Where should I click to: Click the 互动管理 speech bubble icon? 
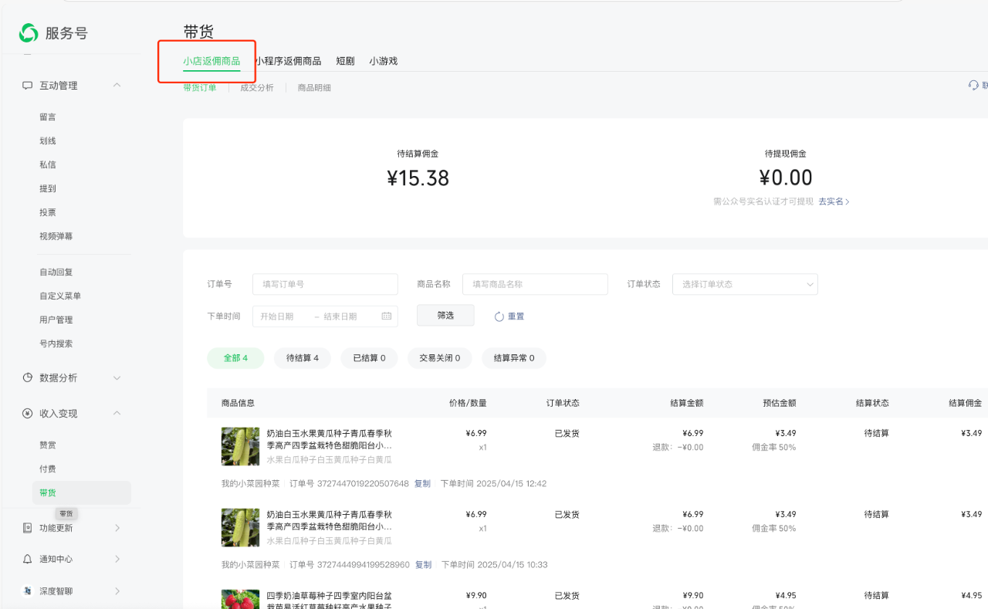(27, 86)
